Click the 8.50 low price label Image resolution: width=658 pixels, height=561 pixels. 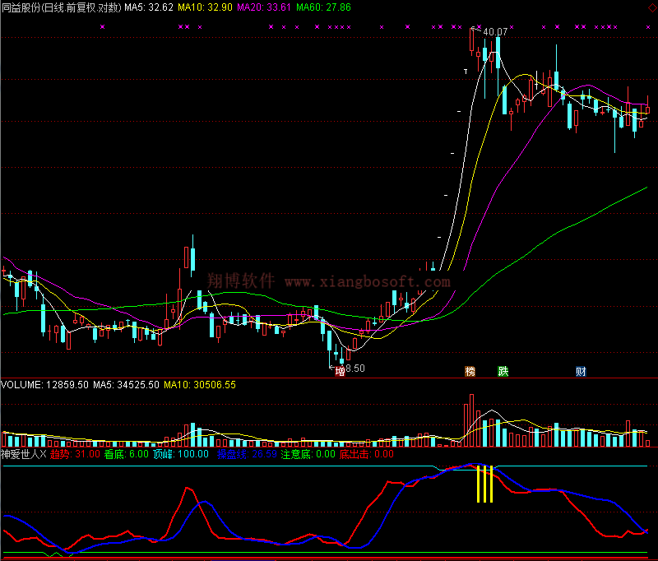355,369
